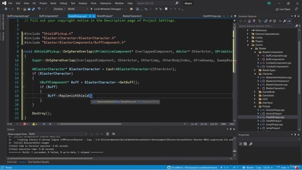
Task: Collapse the Source folder
Action: 248,45
